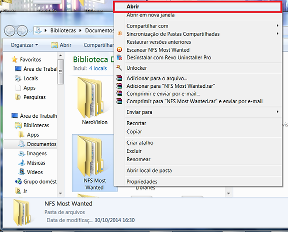Click the Unlocker wand icon

click(119, 68)
